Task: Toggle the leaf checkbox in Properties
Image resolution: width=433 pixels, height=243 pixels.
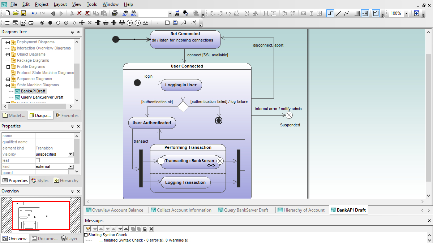Action: [x=38, y=160]
